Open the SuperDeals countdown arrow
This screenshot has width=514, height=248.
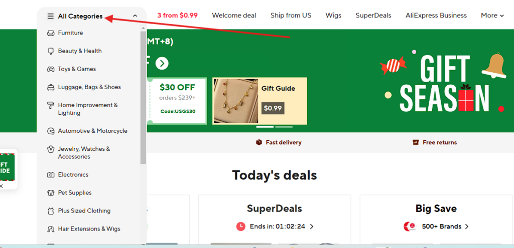pyautogui.click(x=312, y=226)
